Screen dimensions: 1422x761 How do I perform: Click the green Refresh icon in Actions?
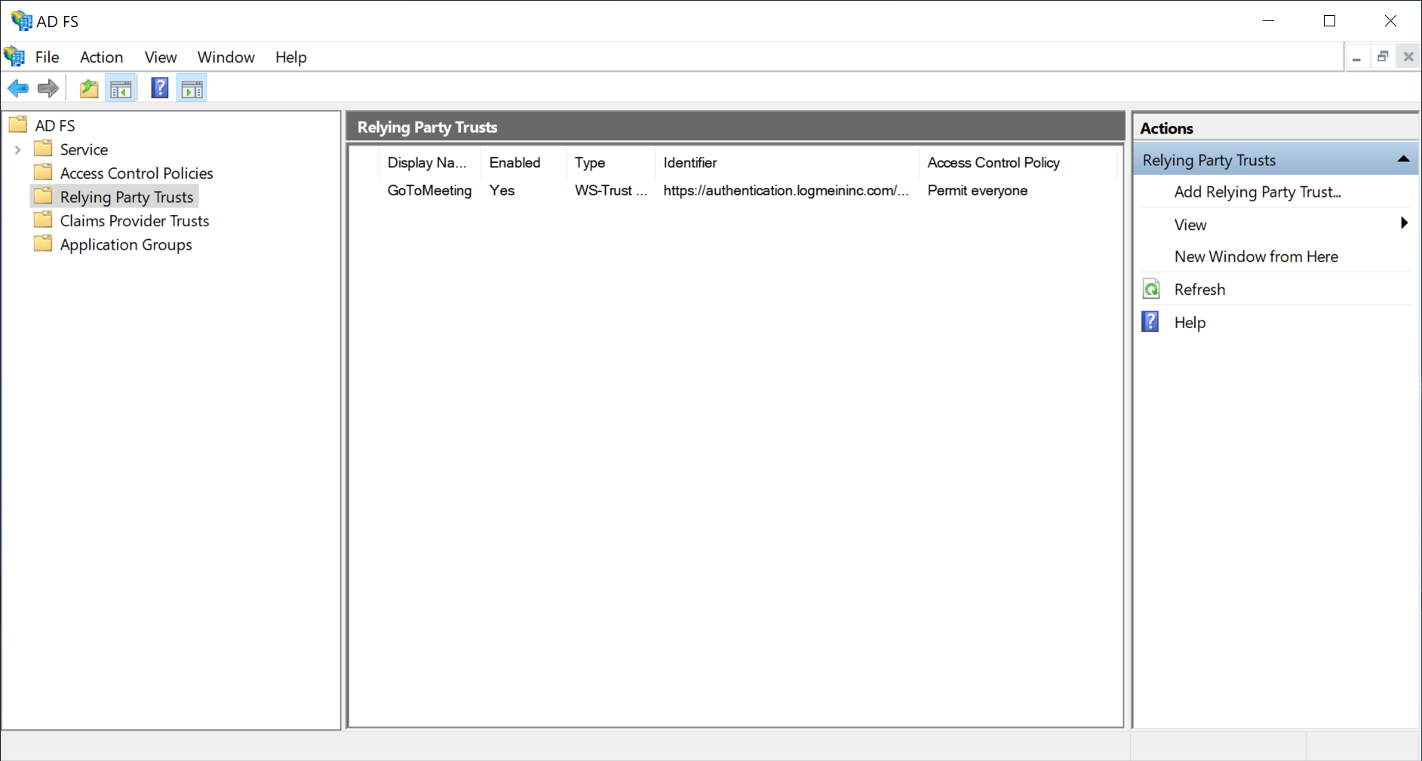[1151, 290]
